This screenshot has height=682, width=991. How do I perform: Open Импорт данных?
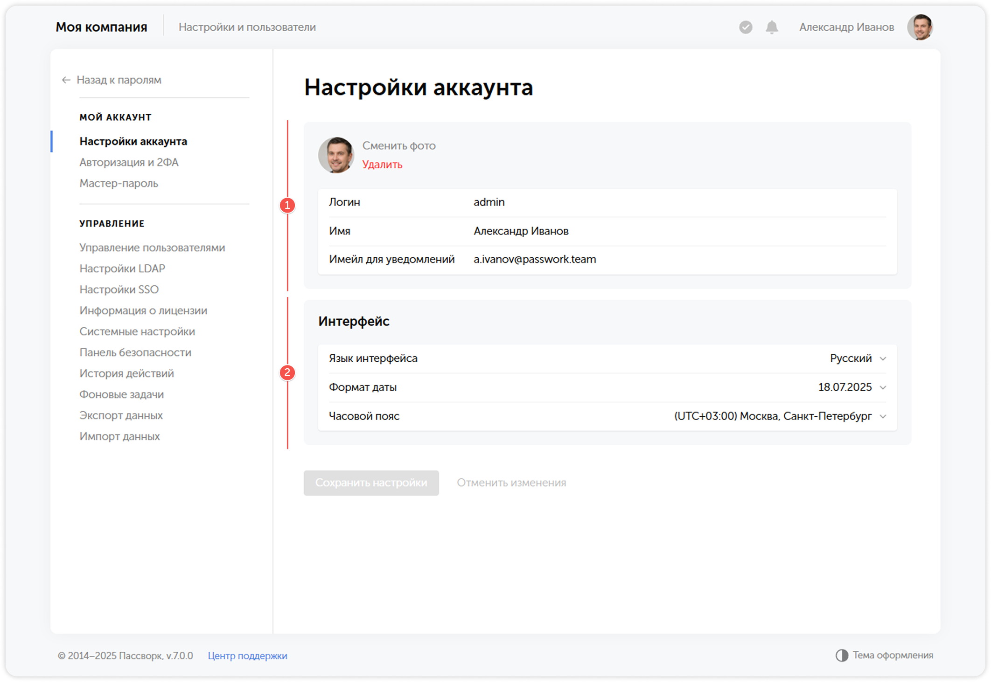(119, 436)
